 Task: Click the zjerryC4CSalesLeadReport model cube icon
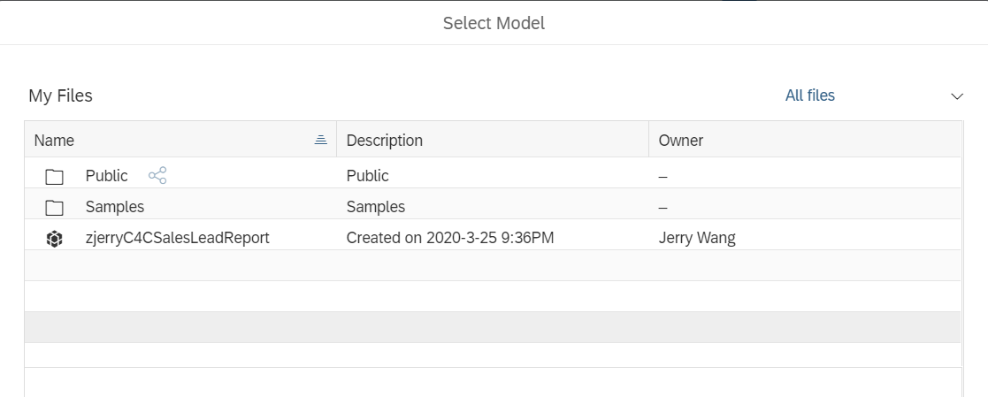(x=54, y=239)
